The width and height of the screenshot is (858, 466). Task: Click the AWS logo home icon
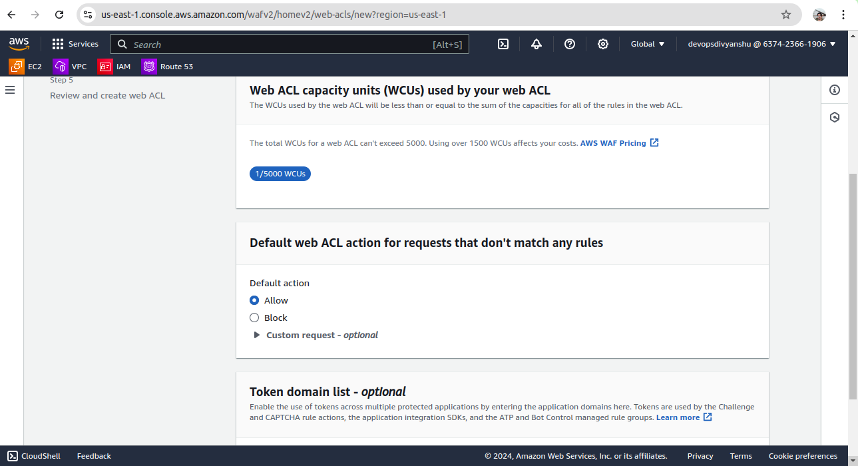point(19,44)
